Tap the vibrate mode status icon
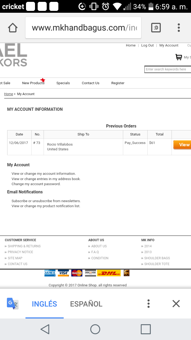 tap(94, 7)
